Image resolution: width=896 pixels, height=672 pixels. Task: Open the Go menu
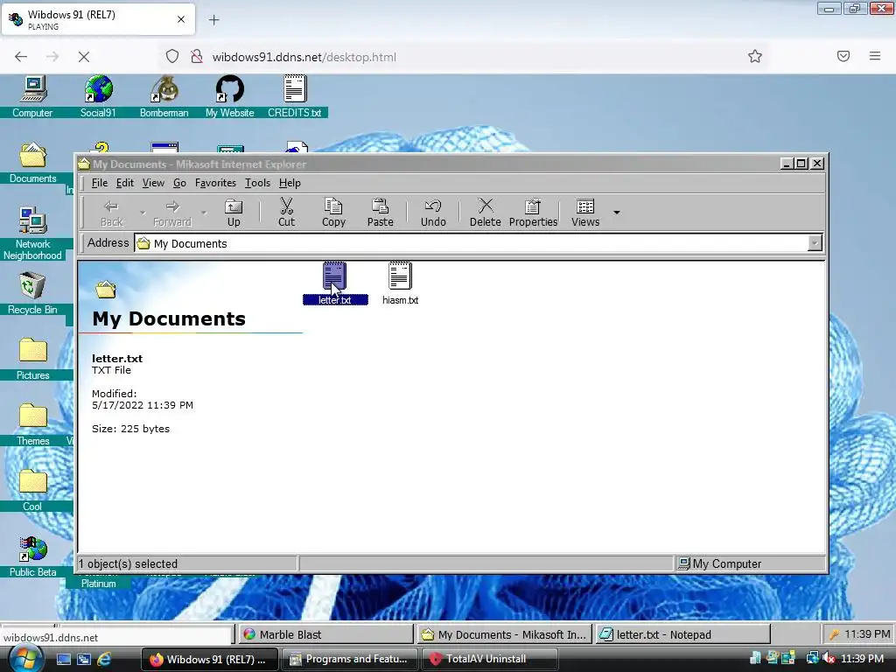[179, 183]
